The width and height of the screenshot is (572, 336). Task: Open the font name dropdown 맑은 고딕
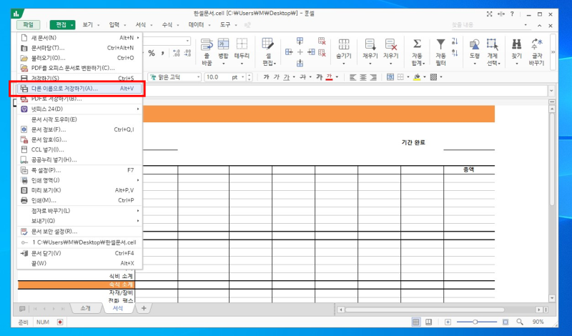(199, 77)
